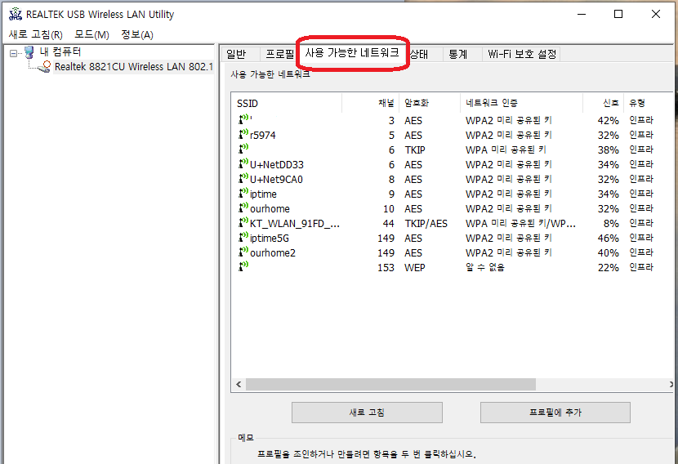This screenshot has width=678, height=464.
Task: Collapse the 내 컴퓨터 tree node
Action: pyautogui.click(x=13, y=53)
